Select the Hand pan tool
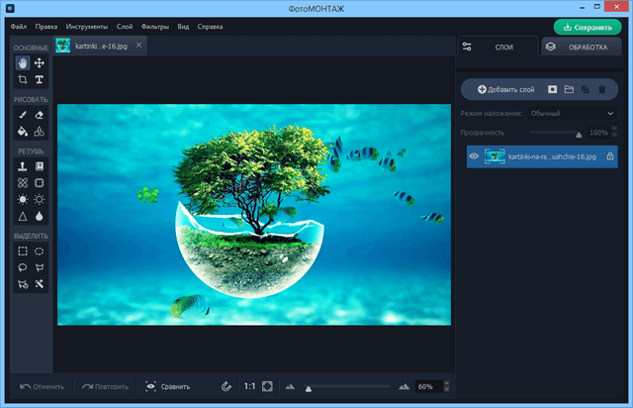 [23, 62]
